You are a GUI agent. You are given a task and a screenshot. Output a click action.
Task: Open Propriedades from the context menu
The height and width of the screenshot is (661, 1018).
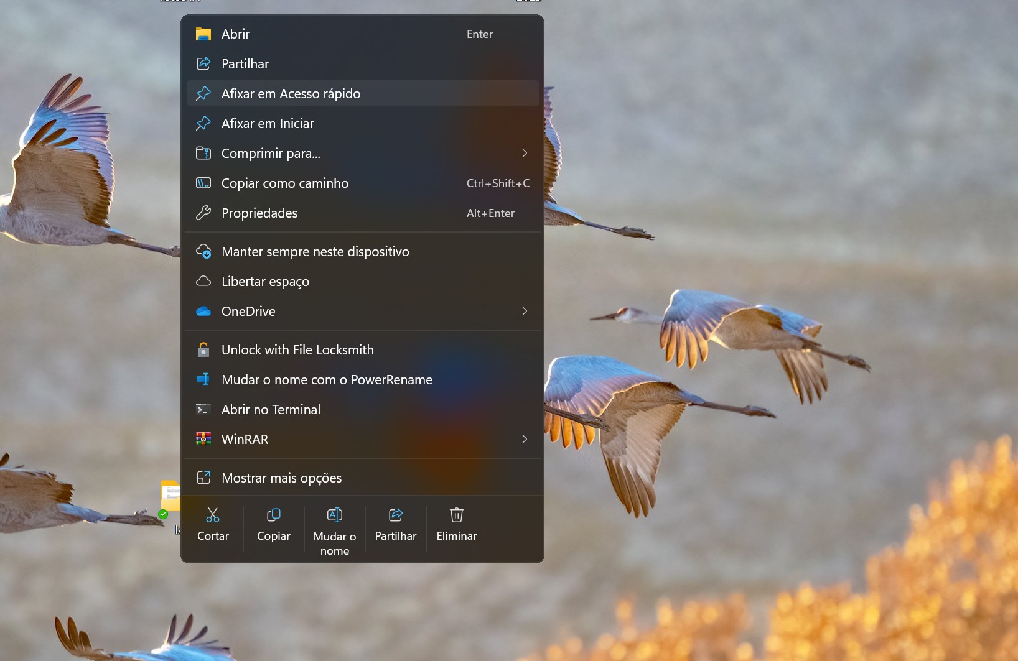(x=260, y=213)
